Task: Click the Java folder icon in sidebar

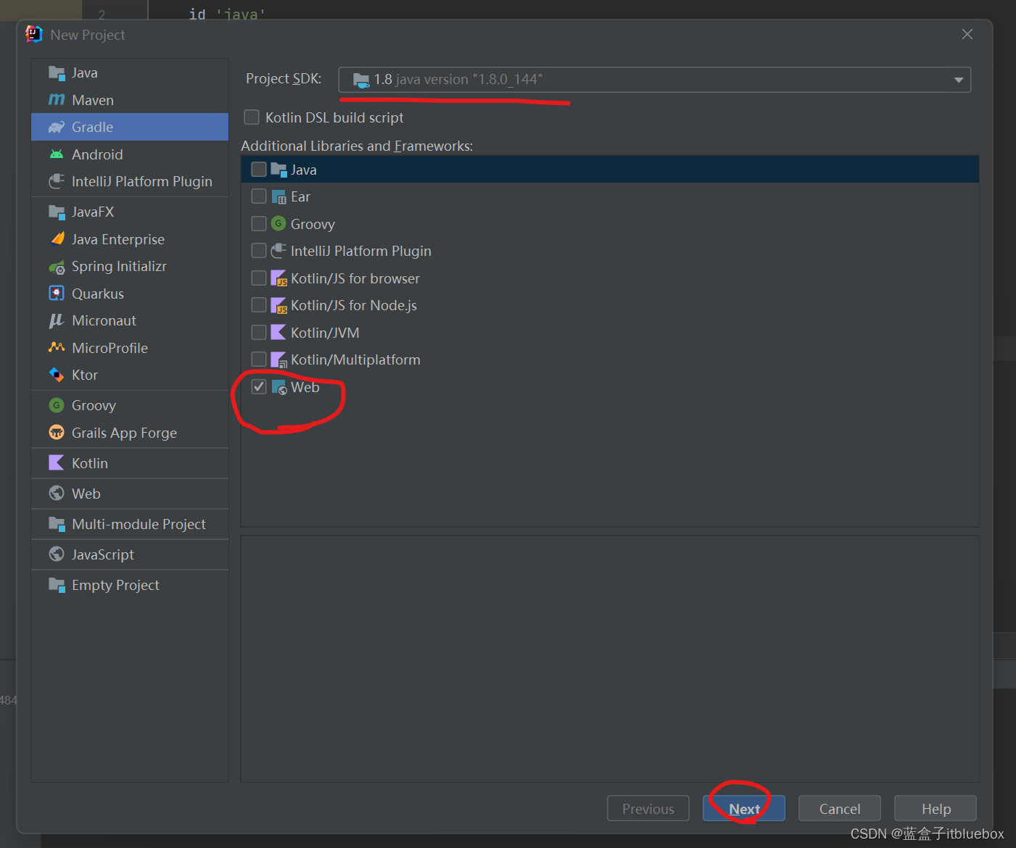Action: (x=57, y=72)
